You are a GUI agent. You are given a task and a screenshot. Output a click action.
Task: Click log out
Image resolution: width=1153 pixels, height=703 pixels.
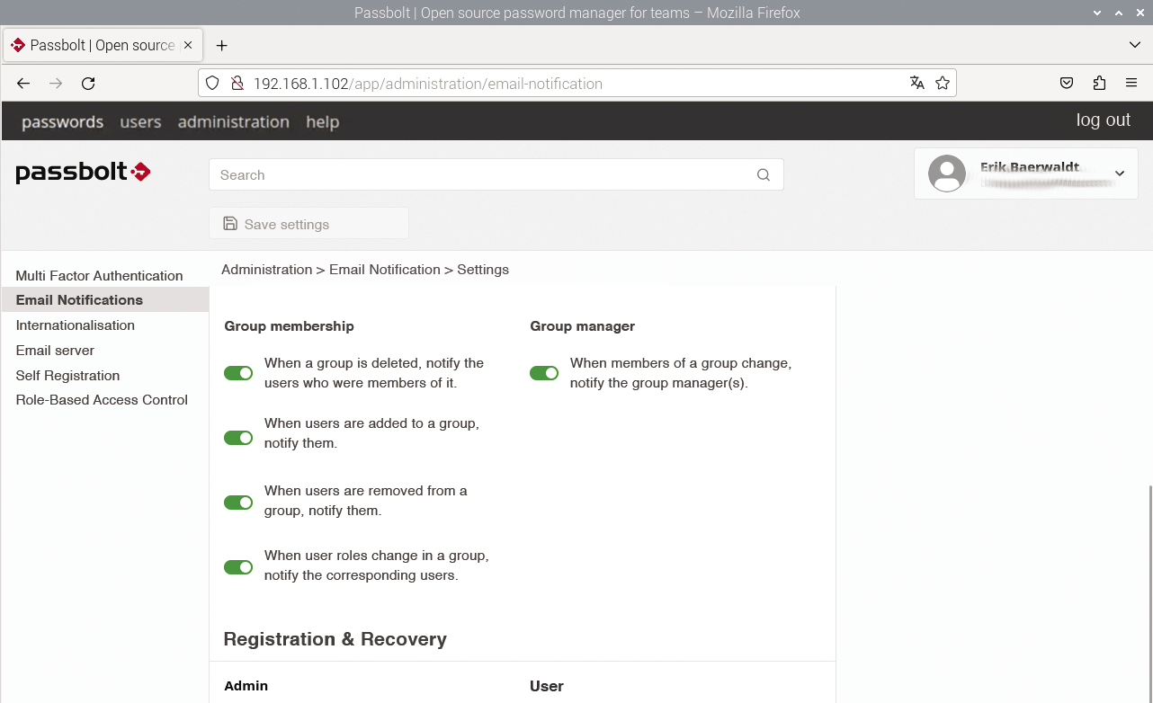click(x=1104, y=120)
